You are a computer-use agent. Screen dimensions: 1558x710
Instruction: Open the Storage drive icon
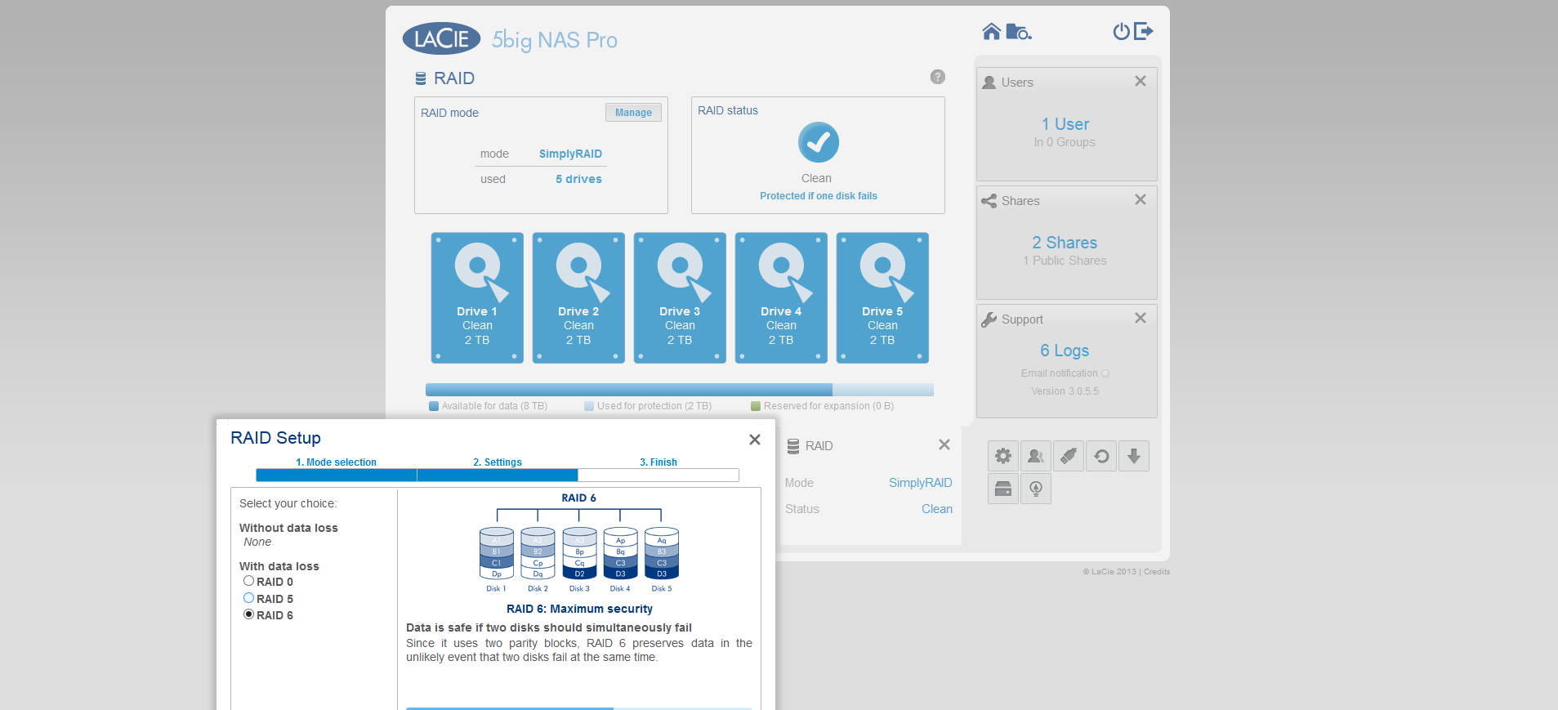[1003, 489]
